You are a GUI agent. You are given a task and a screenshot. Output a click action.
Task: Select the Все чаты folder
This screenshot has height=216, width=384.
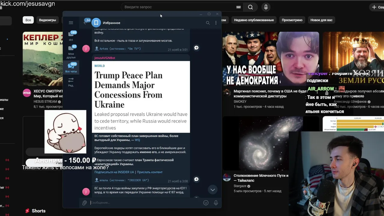71,67
